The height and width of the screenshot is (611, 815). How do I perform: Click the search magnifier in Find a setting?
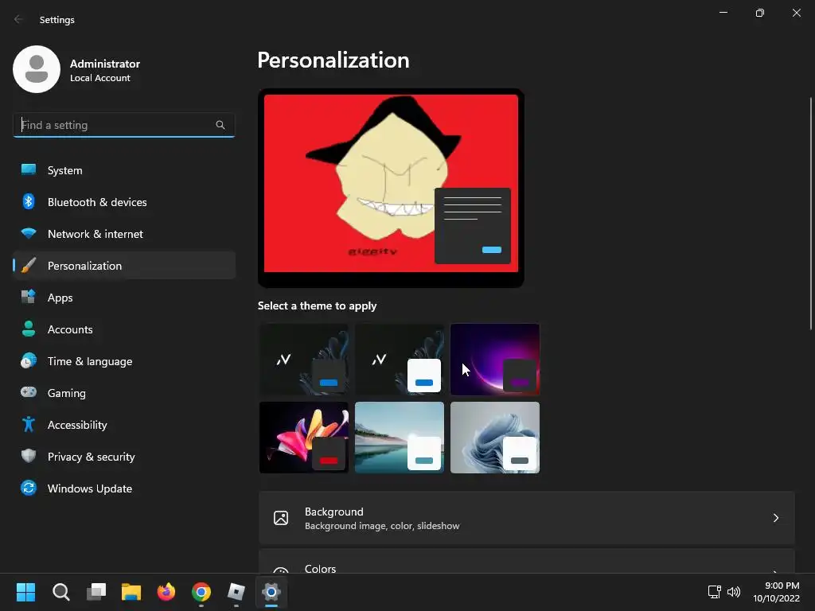pos(220,125)
